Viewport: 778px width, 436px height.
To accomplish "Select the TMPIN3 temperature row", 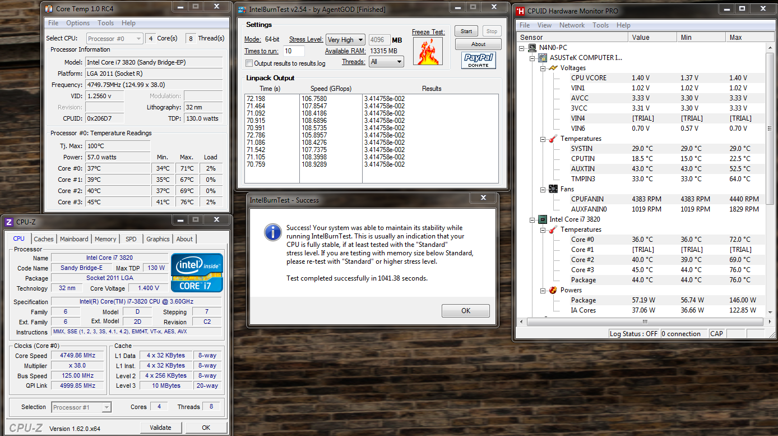I will click(x=641, y=179).
